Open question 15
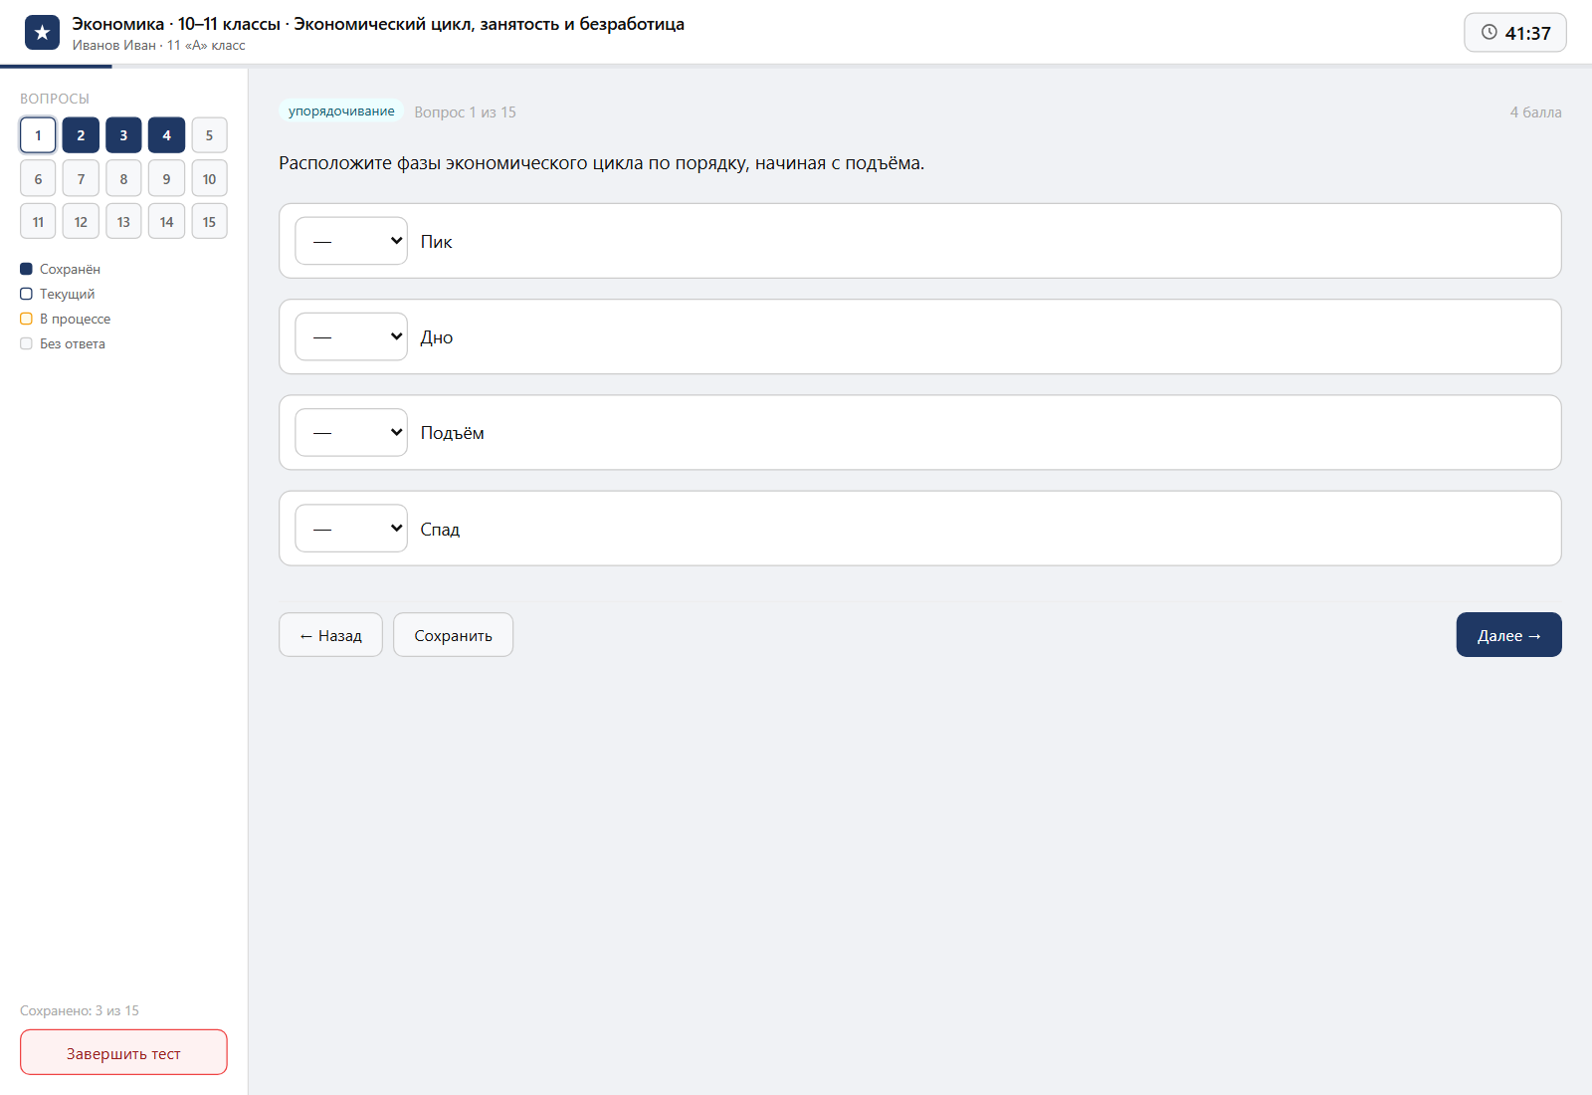This screenshot has height=1095, width=1592. click(x=209, y=222)
